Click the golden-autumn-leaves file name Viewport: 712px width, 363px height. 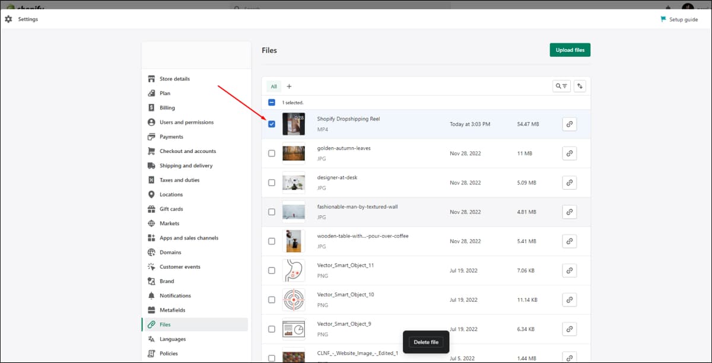point(344,148)
